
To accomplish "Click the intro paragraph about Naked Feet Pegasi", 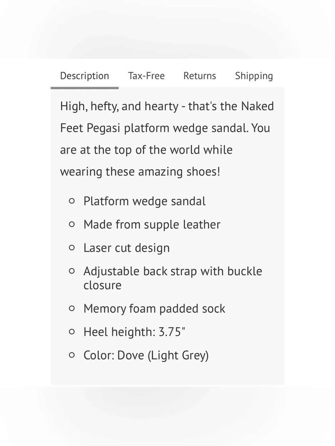I will coord(167,139).
